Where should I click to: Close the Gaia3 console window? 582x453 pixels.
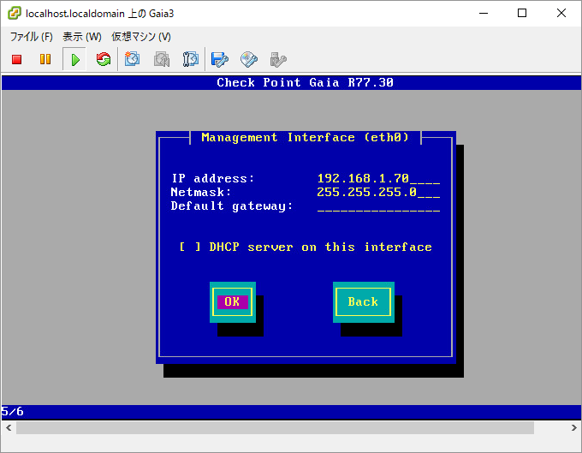click(x=561, y=14)
